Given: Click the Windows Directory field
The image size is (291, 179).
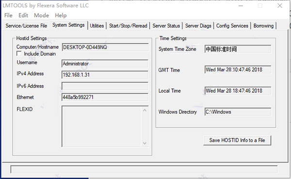Looking at the screenshot, I should click(x=238, y=112).
